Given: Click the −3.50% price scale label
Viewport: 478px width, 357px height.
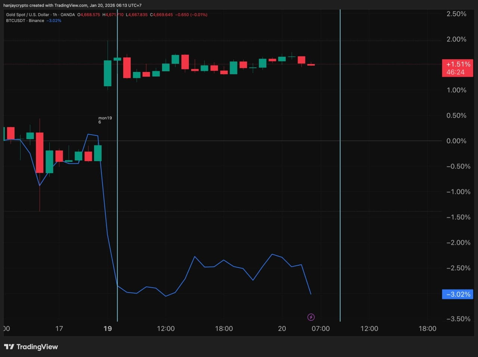Looking at the screenshot, I should coord(458,319).
